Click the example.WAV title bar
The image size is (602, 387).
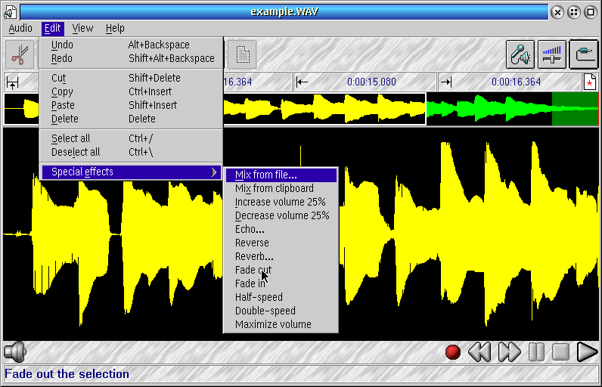tap(284, 12)
